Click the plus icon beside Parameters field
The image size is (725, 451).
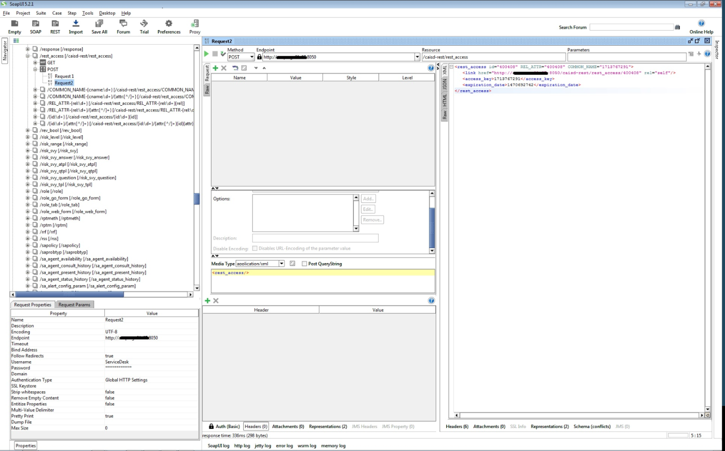(699, 54)
